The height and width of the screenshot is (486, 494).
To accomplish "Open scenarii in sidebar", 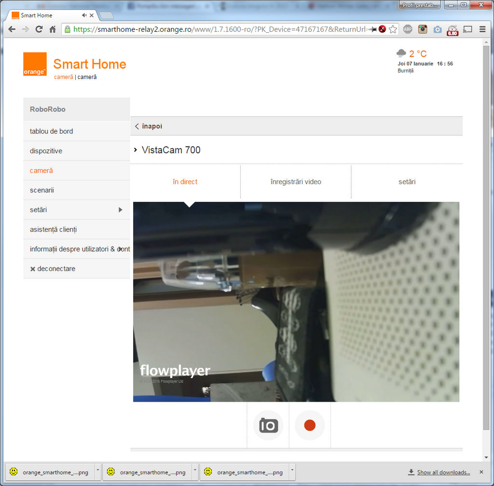I will click(77, 190).
